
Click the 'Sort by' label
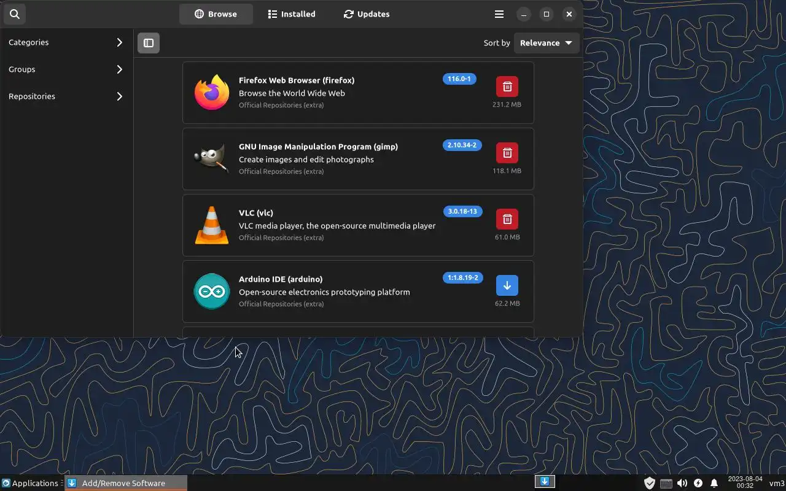click(x=497, y=43)
